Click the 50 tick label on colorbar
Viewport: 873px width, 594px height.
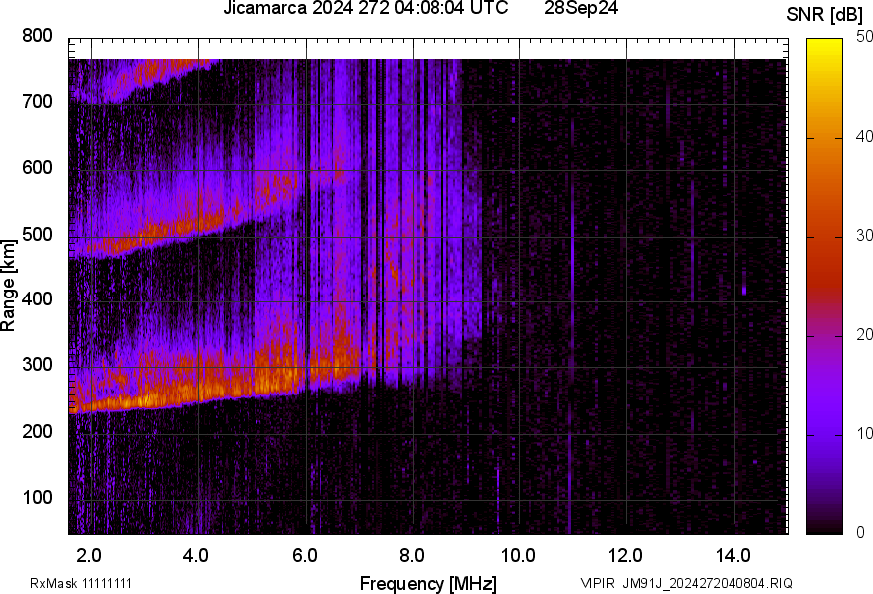pyautogui.click(x=863, y=38)
